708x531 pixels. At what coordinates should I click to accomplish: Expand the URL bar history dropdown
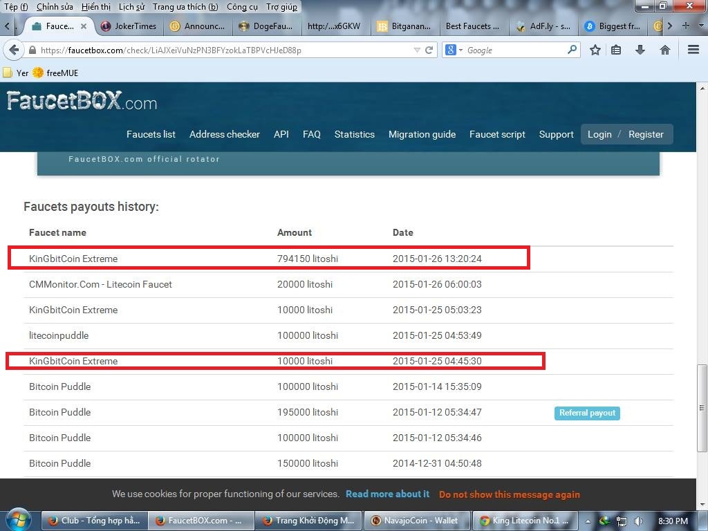[416, 50]
